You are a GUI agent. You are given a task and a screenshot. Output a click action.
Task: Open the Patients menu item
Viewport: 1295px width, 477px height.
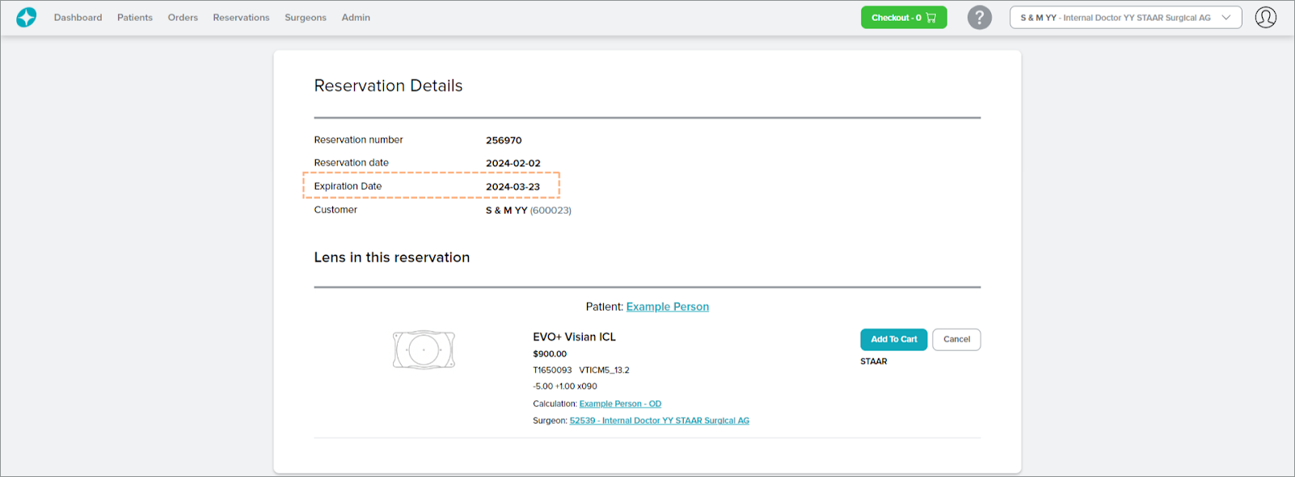(134, 17)
